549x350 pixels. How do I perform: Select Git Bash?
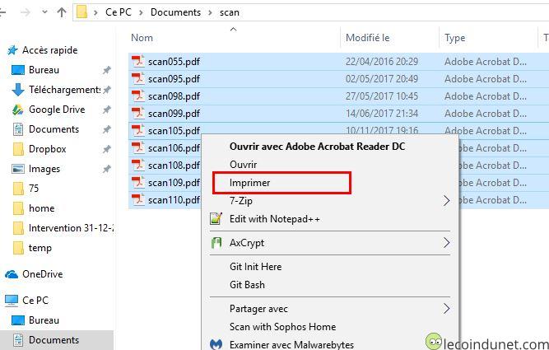point(247,285)
